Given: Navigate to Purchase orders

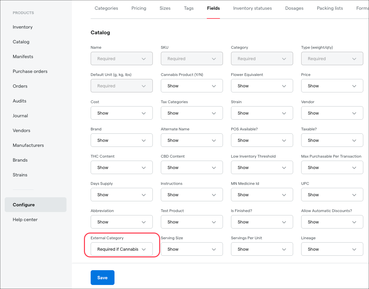Looking at the screenshot, I should click(30, 72).
